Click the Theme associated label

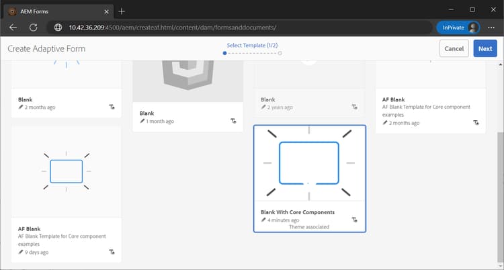pyautogui.click(x=309, y=227)
